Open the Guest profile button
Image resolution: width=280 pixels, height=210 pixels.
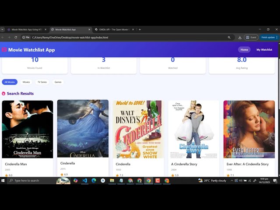pos(251,37)
